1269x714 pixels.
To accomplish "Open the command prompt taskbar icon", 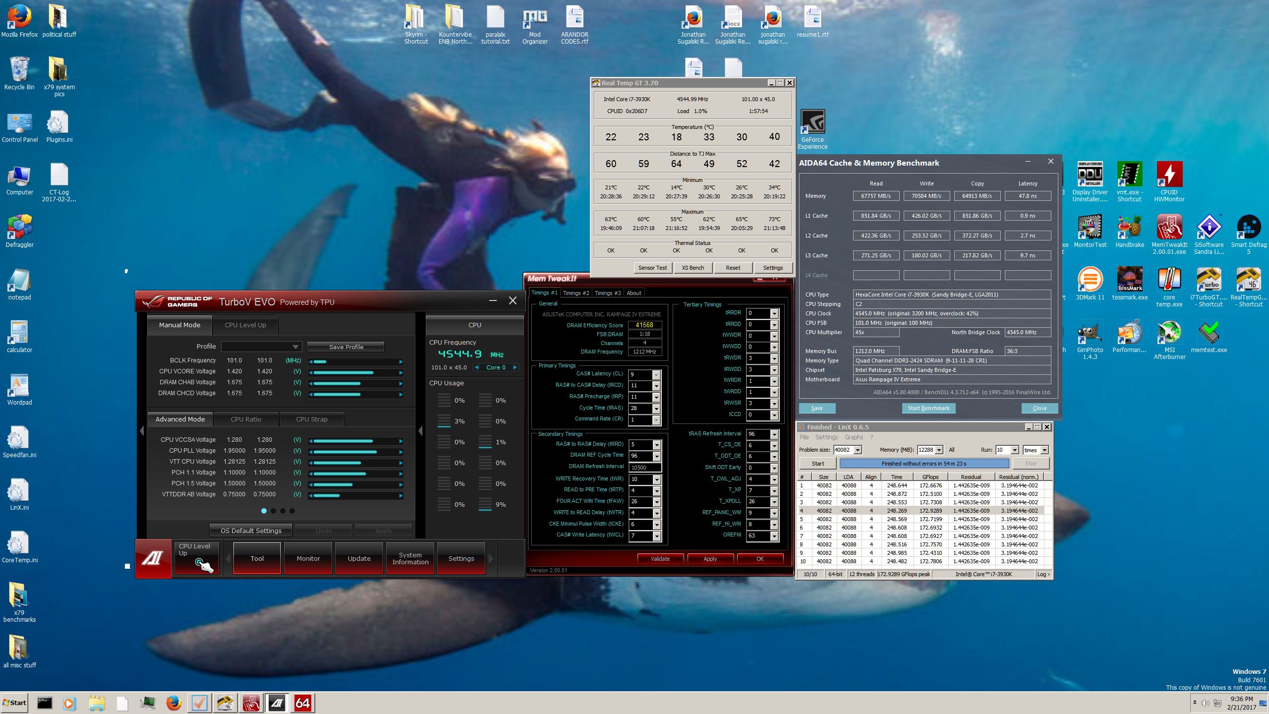I will pyautogui.click(x=45, y=703).
